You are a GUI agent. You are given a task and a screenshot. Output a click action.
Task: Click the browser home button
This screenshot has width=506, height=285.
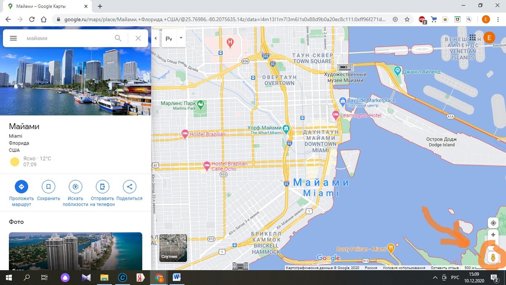[x=43, y=19]
